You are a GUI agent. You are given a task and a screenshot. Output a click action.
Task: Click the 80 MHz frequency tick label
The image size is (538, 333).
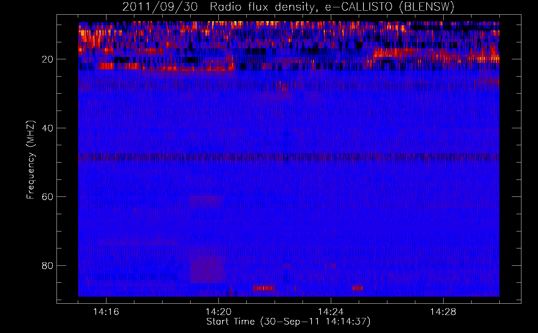click(48, 266)
